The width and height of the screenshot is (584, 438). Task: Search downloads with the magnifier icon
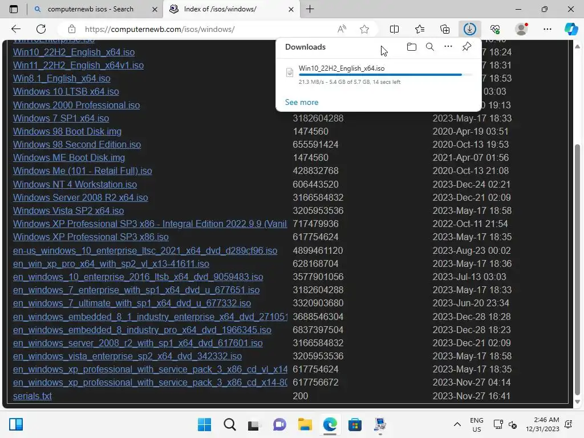pos(430,47)
